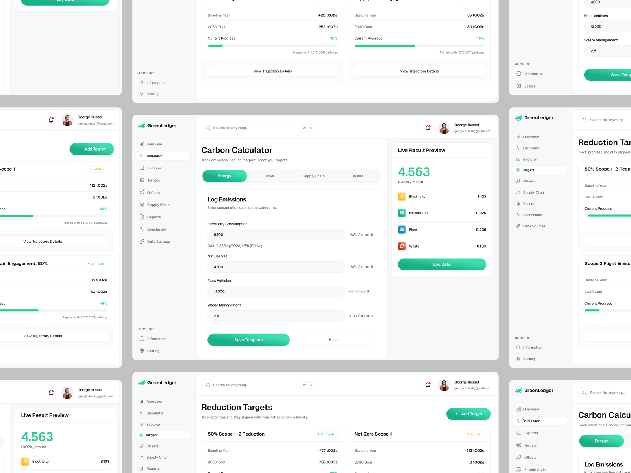
Task: Open the Supply Chain sidebar item
Action: click(157, 205)
